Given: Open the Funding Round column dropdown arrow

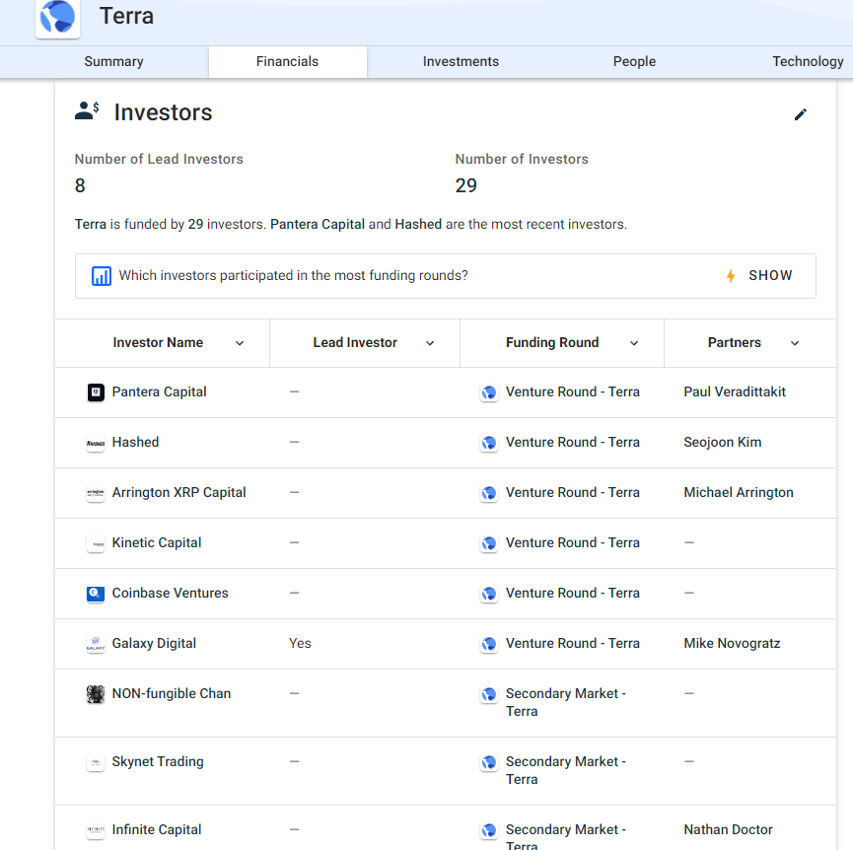Looking at the screenshot, I should click(634, 343).
